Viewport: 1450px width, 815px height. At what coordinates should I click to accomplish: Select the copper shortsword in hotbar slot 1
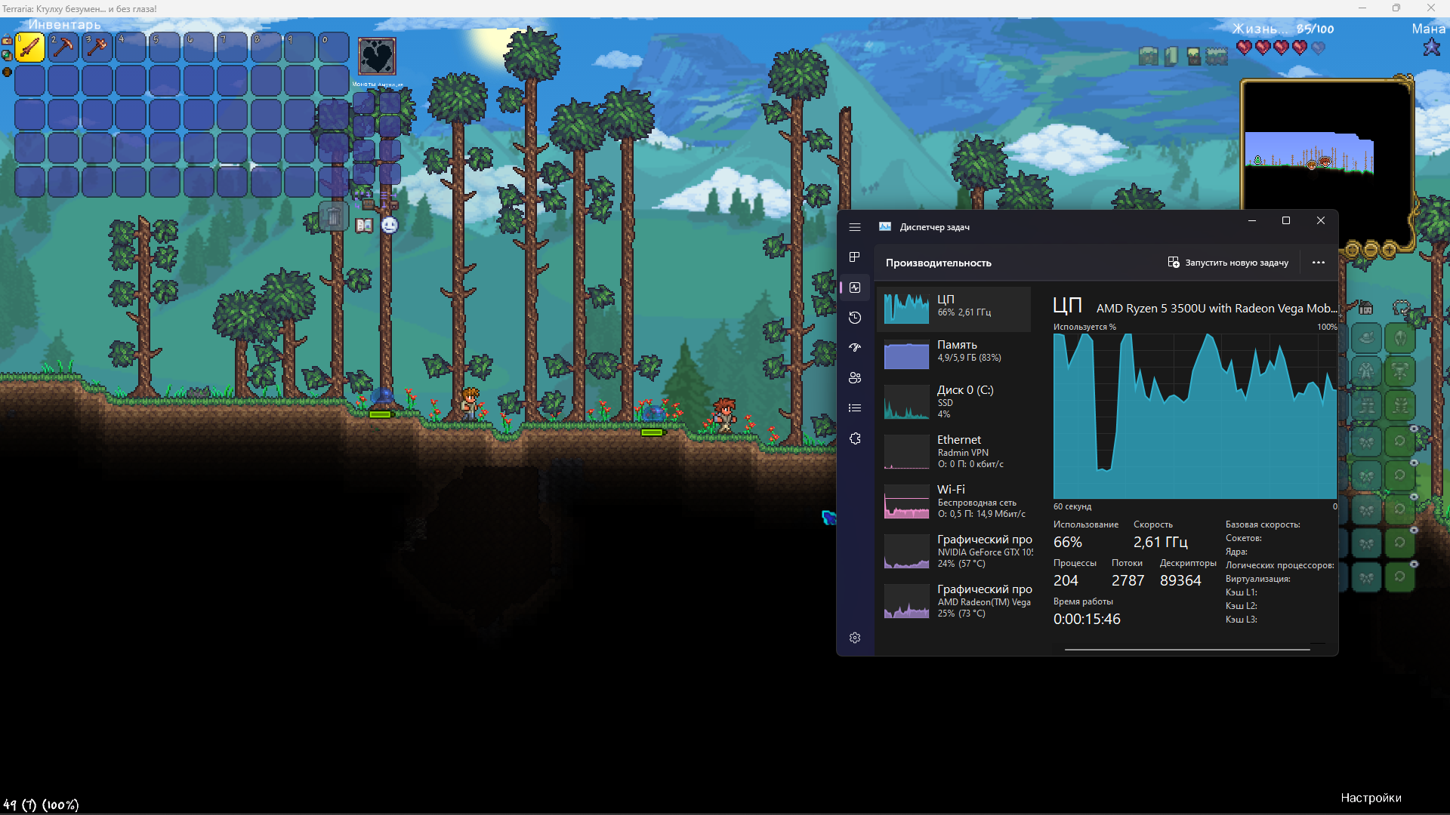(30, 48)
